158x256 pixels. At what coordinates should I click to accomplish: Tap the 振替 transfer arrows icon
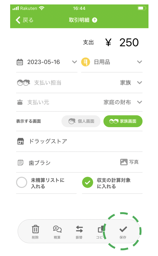(x=79, y=229)
